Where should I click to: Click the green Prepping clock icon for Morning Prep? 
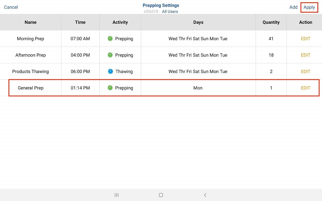(x=110, y=39)
